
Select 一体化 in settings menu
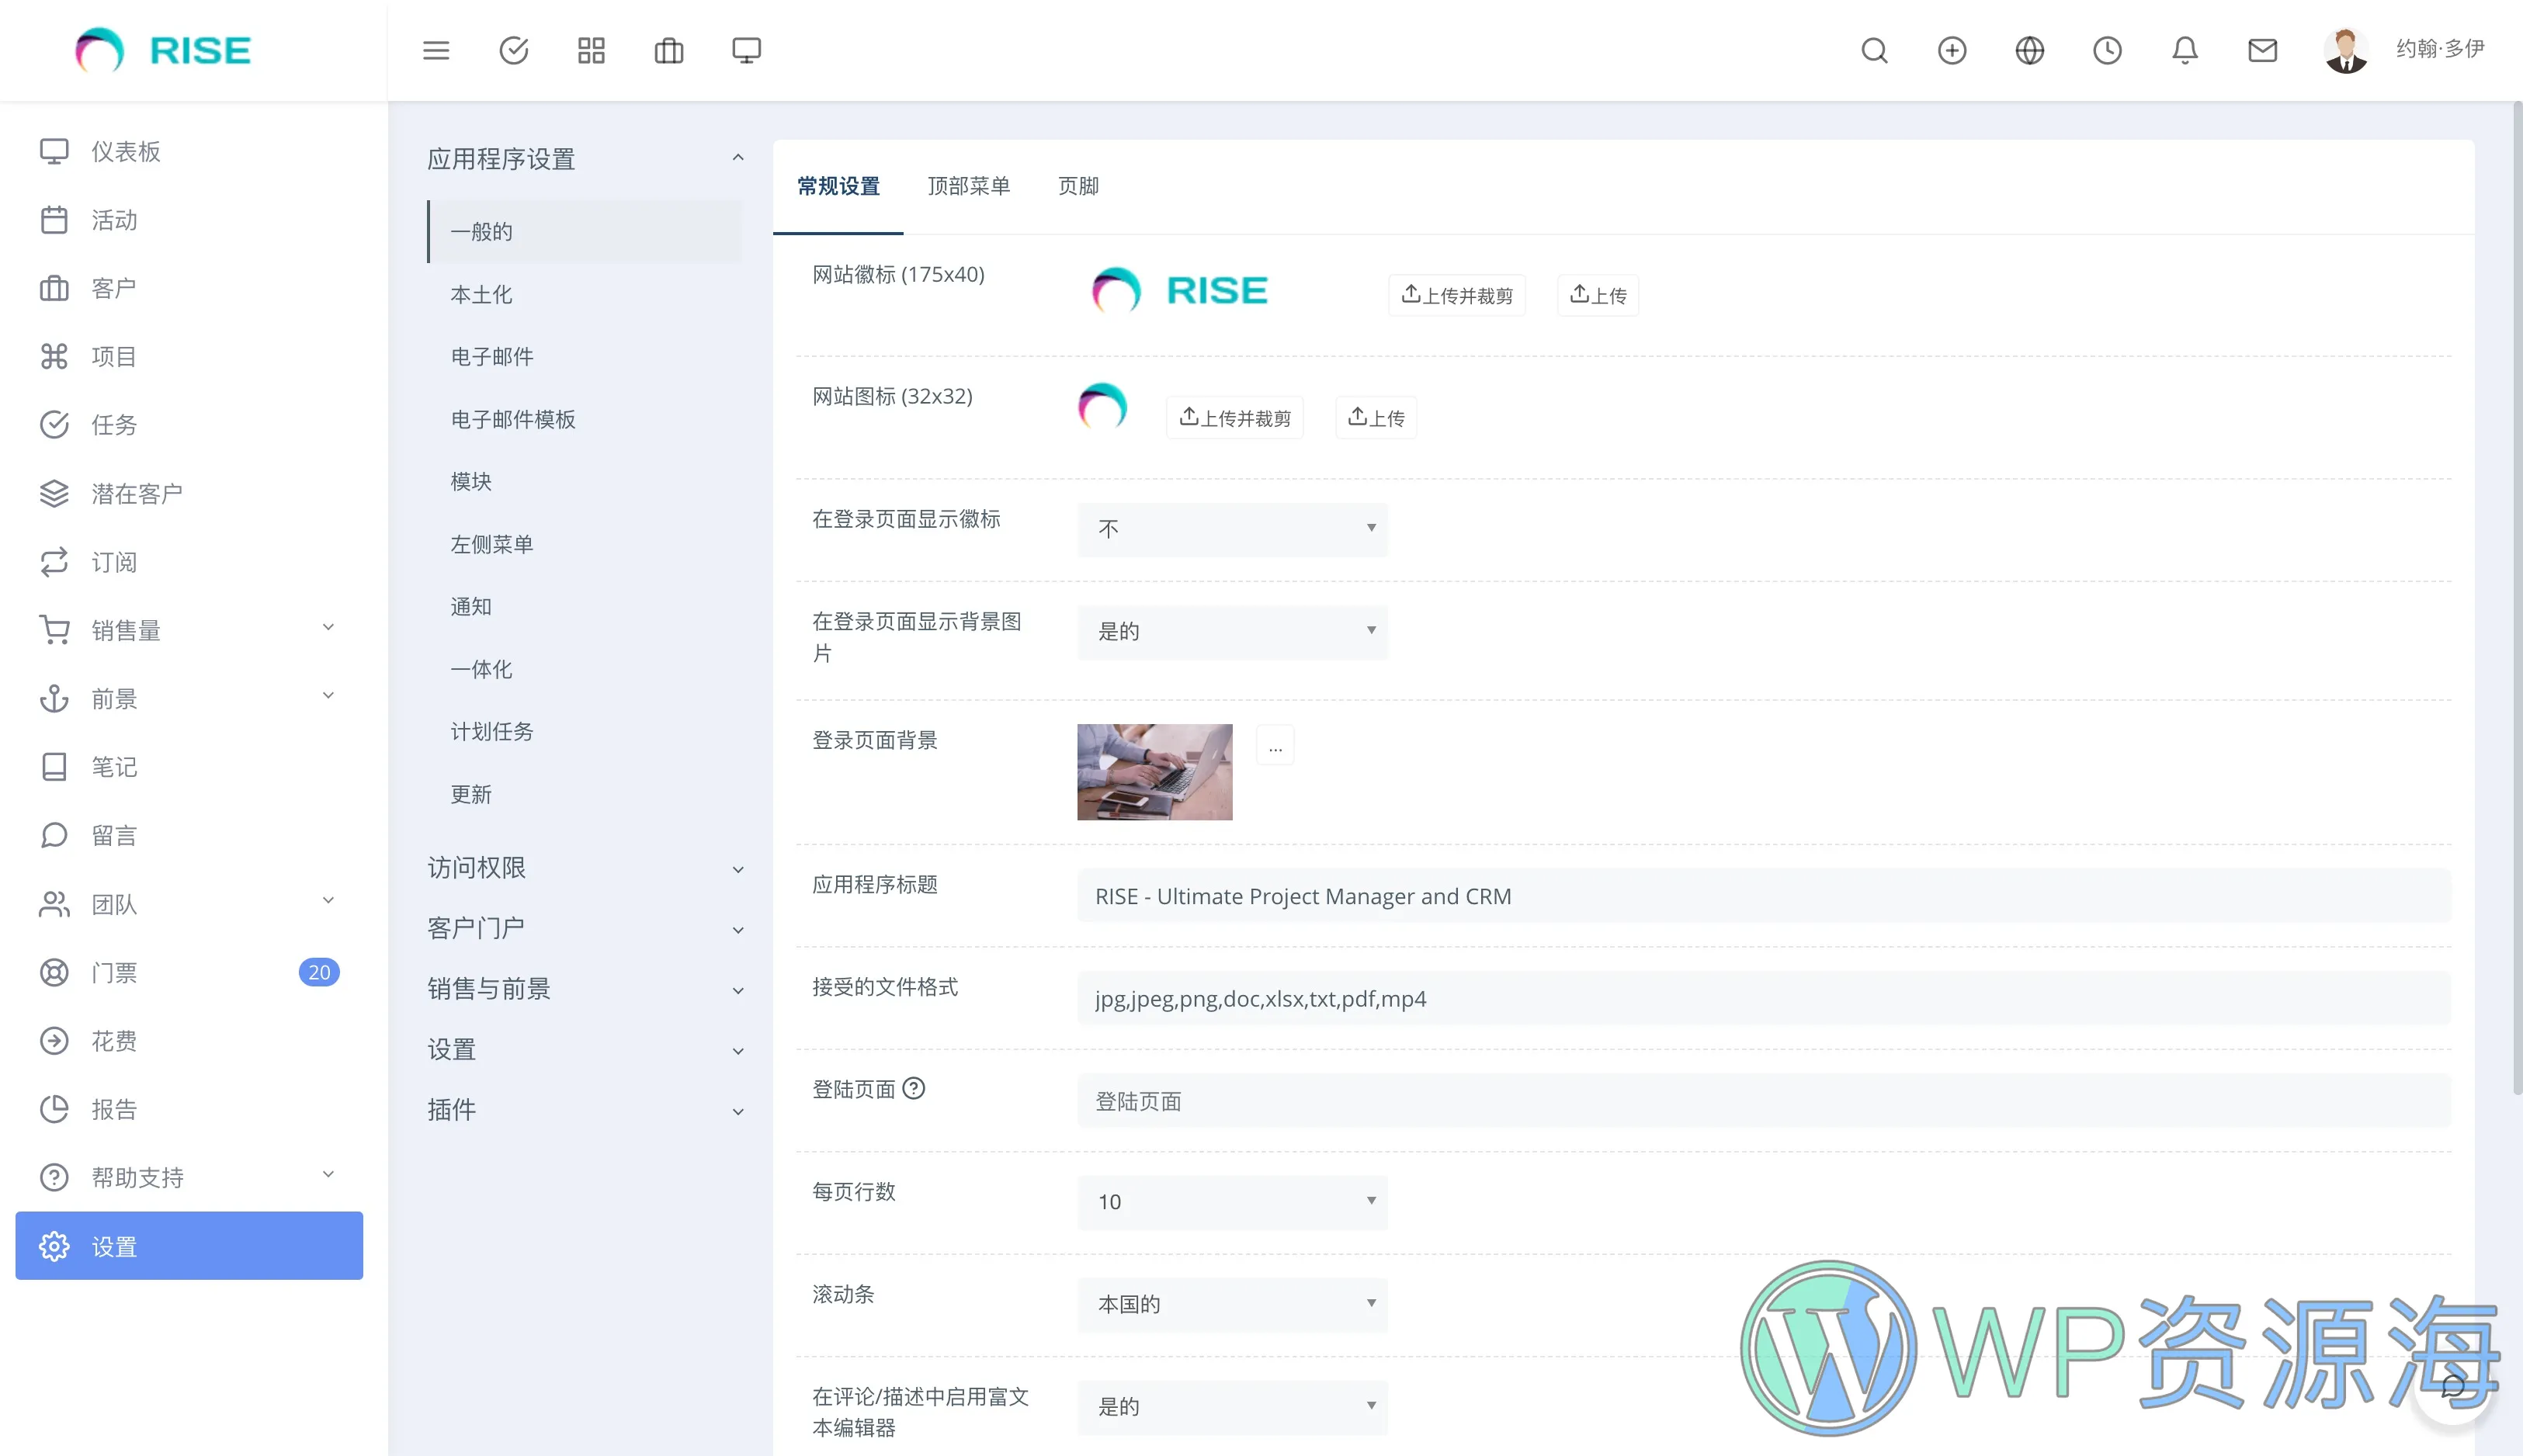tap(585, 669)
